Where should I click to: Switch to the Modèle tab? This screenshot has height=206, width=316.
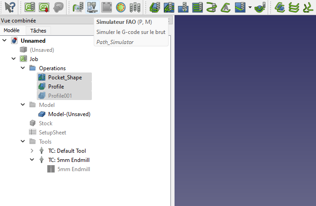click(x=11, y=30)
